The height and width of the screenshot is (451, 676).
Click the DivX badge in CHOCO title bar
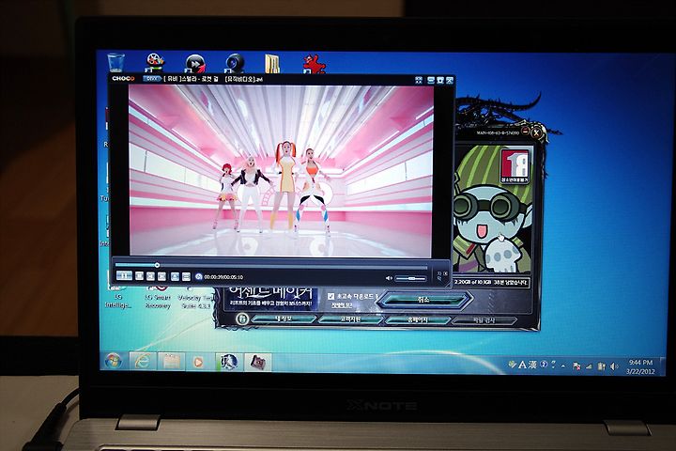[x=151, y=79]
